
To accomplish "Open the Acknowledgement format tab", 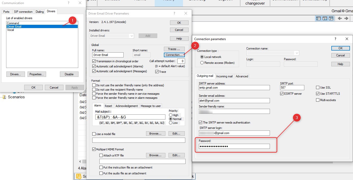I will coord(126,106).
